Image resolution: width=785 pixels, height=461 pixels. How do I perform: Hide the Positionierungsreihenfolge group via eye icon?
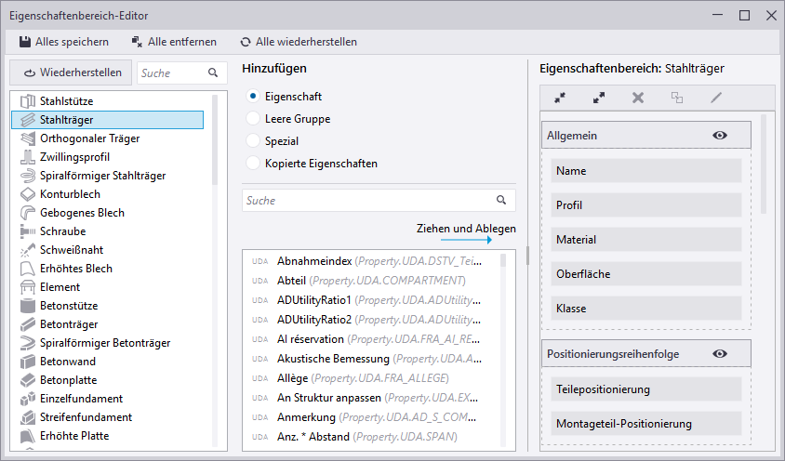tap(719, 354)
